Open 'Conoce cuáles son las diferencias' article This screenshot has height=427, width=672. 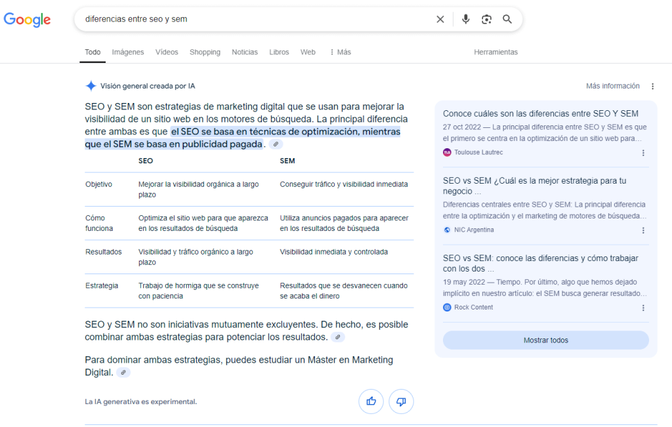click(x=540, y=113)
